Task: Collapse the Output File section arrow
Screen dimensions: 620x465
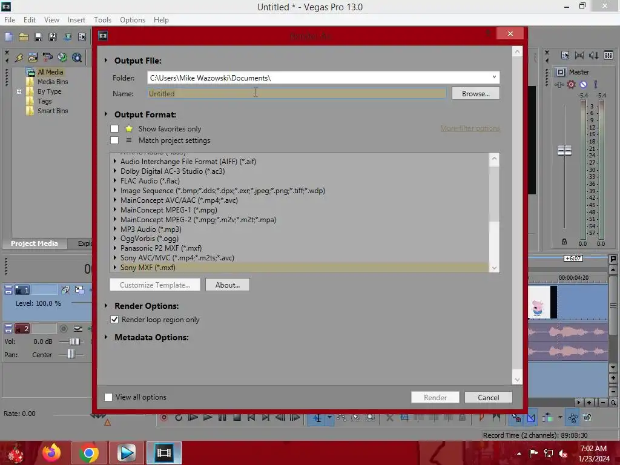Action: point(106,61)
